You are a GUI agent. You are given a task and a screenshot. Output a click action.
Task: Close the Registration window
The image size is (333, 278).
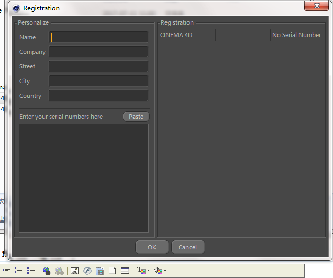click(x=316, y=6)
